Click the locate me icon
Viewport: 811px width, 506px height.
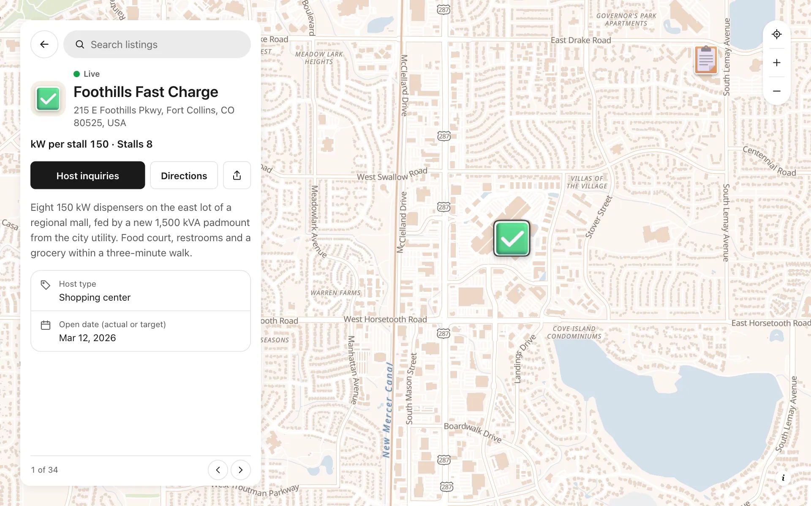[x=776, y=34]
